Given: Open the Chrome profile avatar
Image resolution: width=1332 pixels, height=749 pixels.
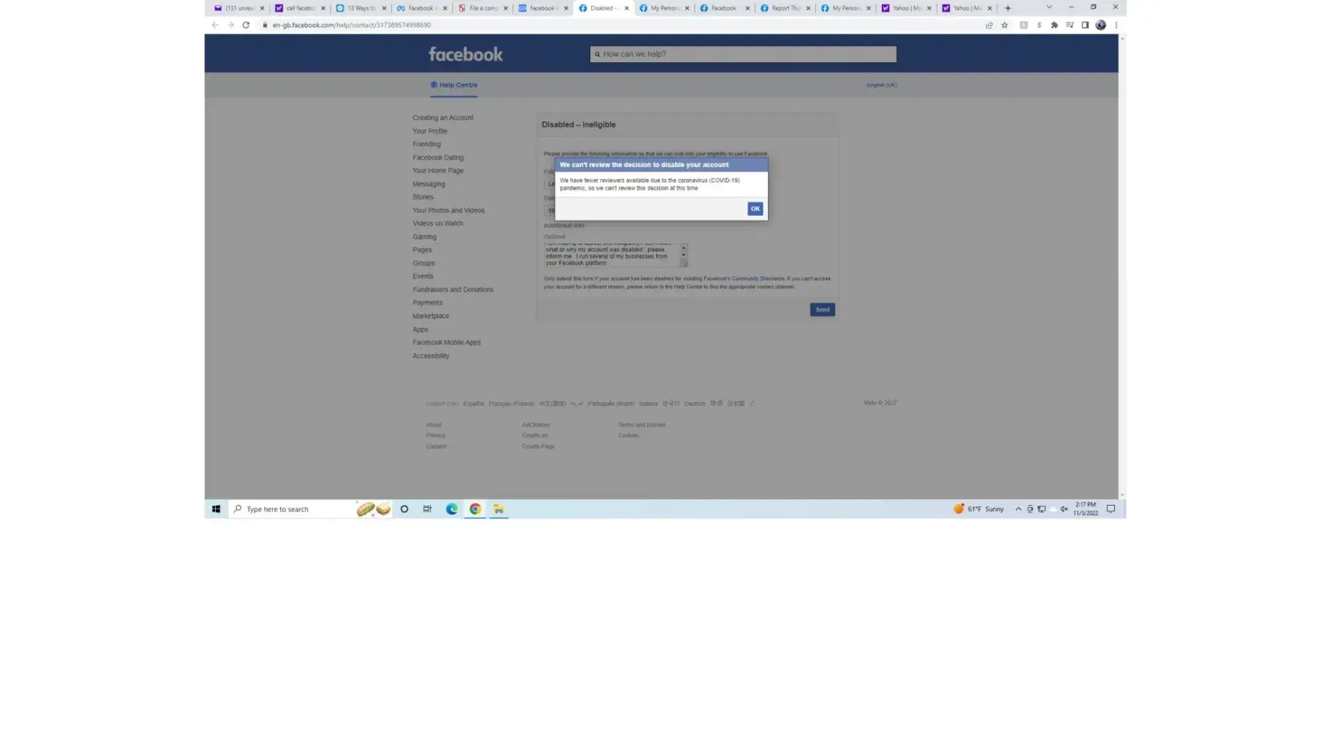Looking at the screenshot, I should point(1101,25).
